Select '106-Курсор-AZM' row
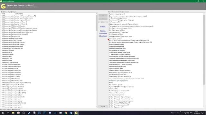 [7, 52]
